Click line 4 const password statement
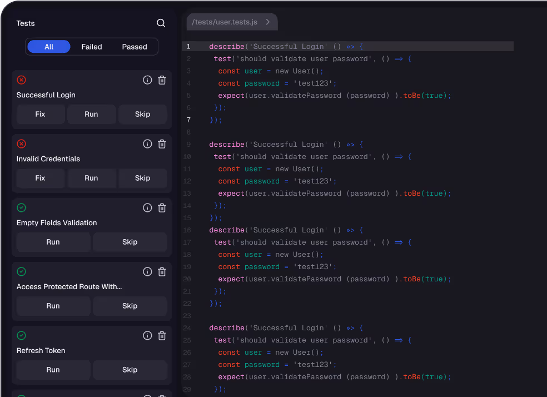547x397 pixels. pyautogui.click(x=277, y=83)
